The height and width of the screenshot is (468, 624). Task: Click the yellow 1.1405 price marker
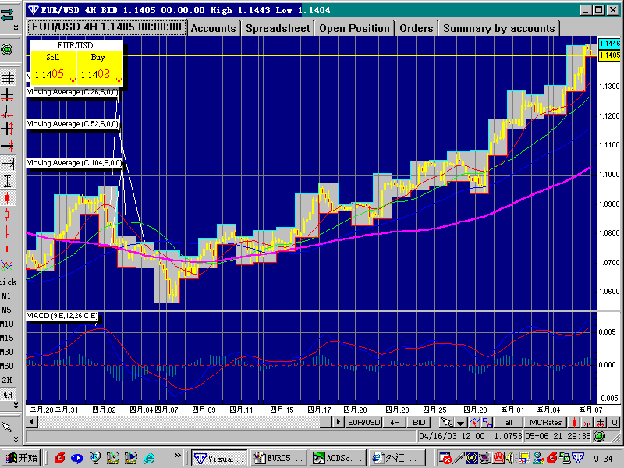point(609,55)
